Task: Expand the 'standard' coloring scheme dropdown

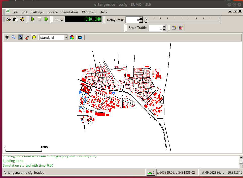Action: (x=66, y=38)
